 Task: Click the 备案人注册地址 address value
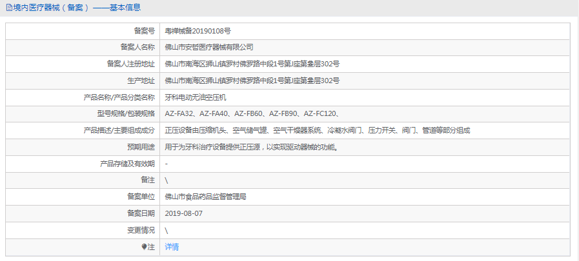click(252, 64)
